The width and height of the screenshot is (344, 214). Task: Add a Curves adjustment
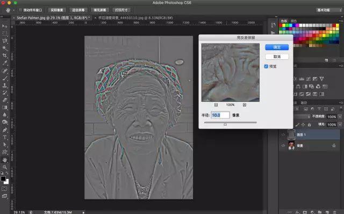(x=309, y=79)
